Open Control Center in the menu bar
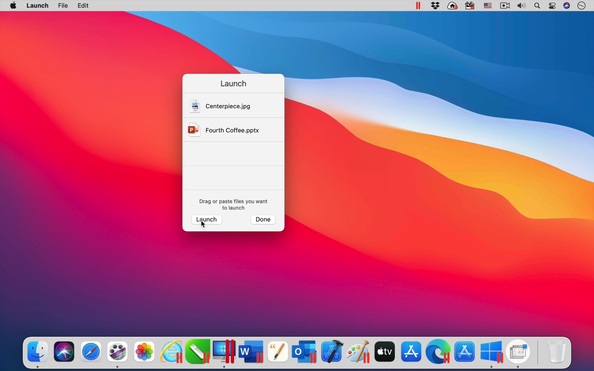 (552, 5)
